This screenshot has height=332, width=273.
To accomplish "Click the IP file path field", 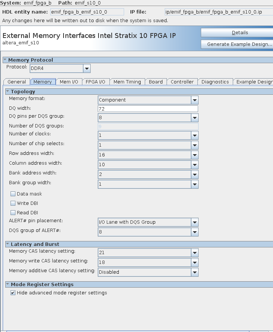I will [x=219, y=12].
